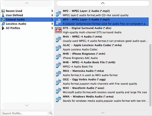This screenshot has width=152, height=116.
Task: Click the M4B audio book icon
Action: point(58,65)
